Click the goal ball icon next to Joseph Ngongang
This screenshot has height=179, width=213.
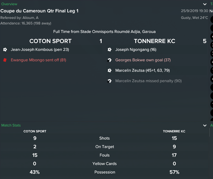[109, 50]
